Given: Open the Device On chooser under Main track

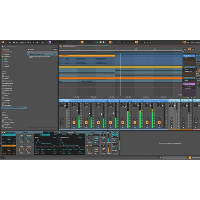Looking at the screenshot, I should [x=190, y=88].
